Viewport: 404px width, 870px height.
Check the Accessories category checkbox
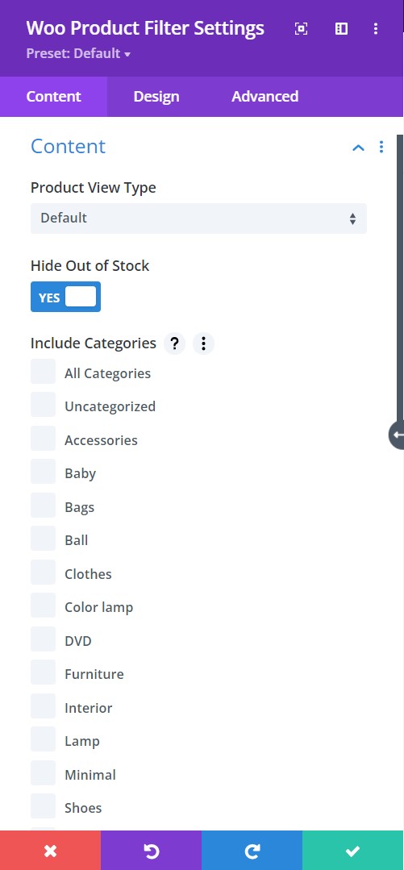(x=44, y=439)
